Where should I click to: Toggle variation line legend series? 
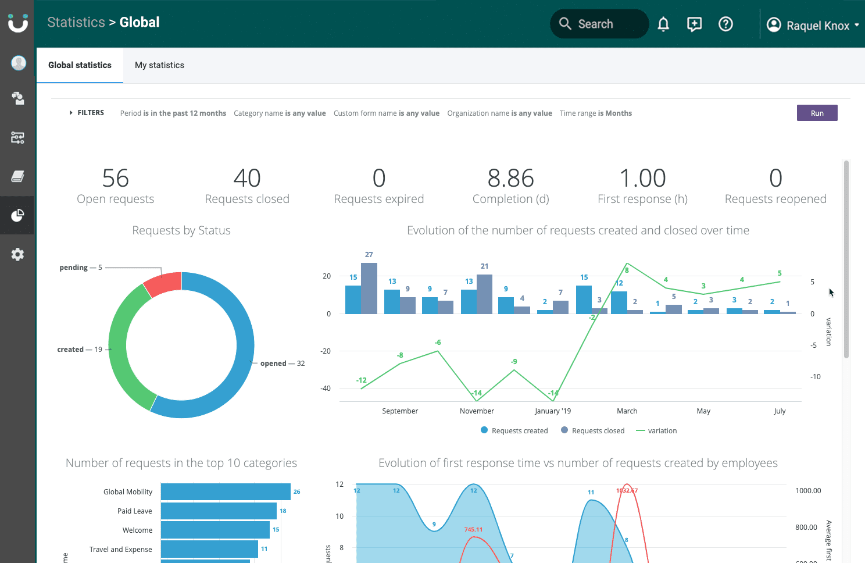[657, 430]
